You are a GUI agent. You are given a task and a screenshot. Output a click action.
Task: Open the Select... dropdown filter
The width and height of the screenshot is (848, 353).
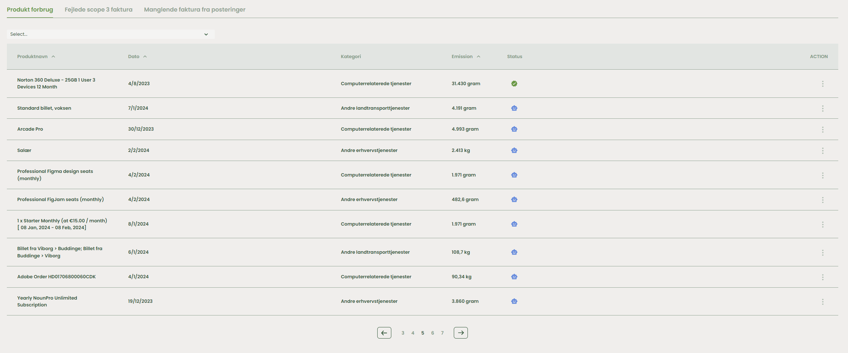pyautogui.click(x=110, y=34)
